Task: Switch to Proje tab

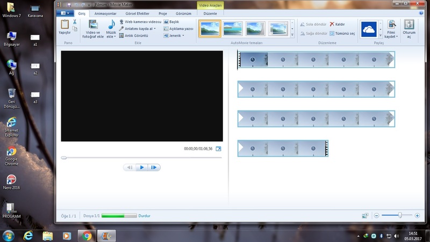Action: tap(163, 13)
